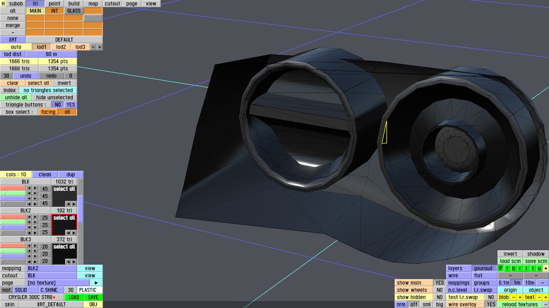Viewport: 549px width, 308px height.
Task: Open the cutout tab in the top bar
Action: [x=113, y=4]
